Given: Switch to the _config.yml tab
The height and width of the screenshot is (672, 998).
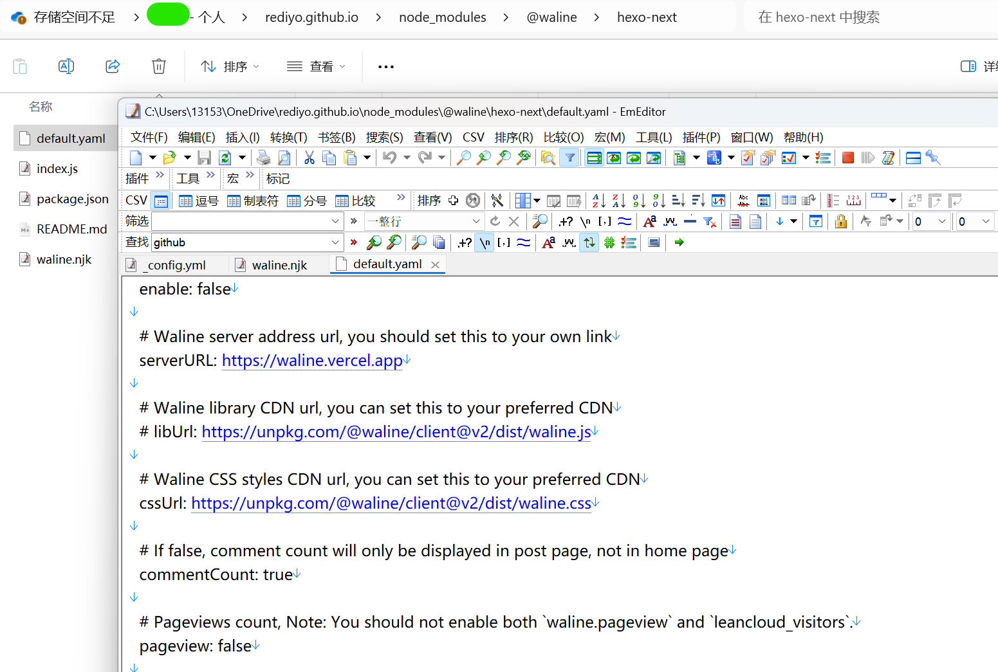Looking at the screenshot, I should pos(173,265).
